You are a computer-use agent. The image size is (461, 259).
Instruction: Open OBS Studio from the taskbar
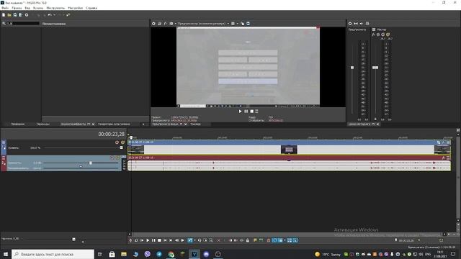[x=218, y=254]
